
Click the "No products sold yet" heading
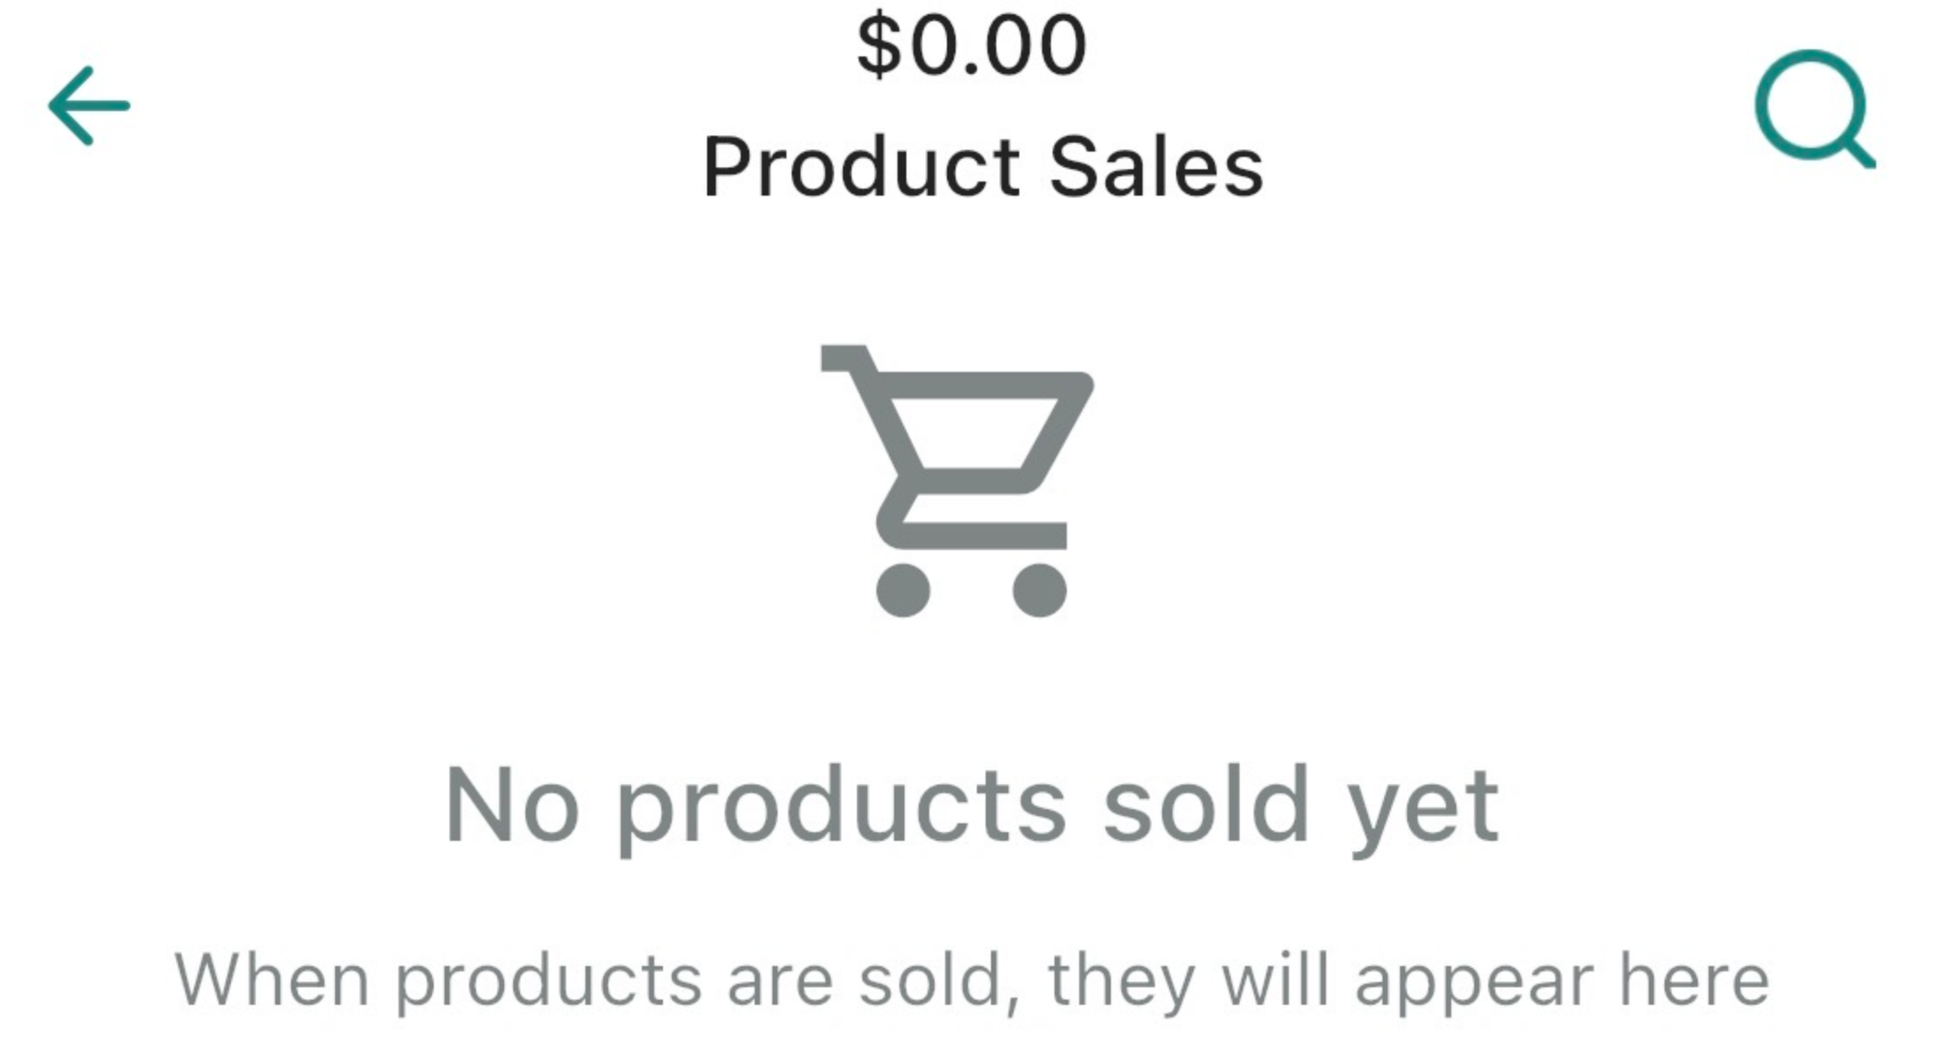pyautogui.click(x=972, y=805)
